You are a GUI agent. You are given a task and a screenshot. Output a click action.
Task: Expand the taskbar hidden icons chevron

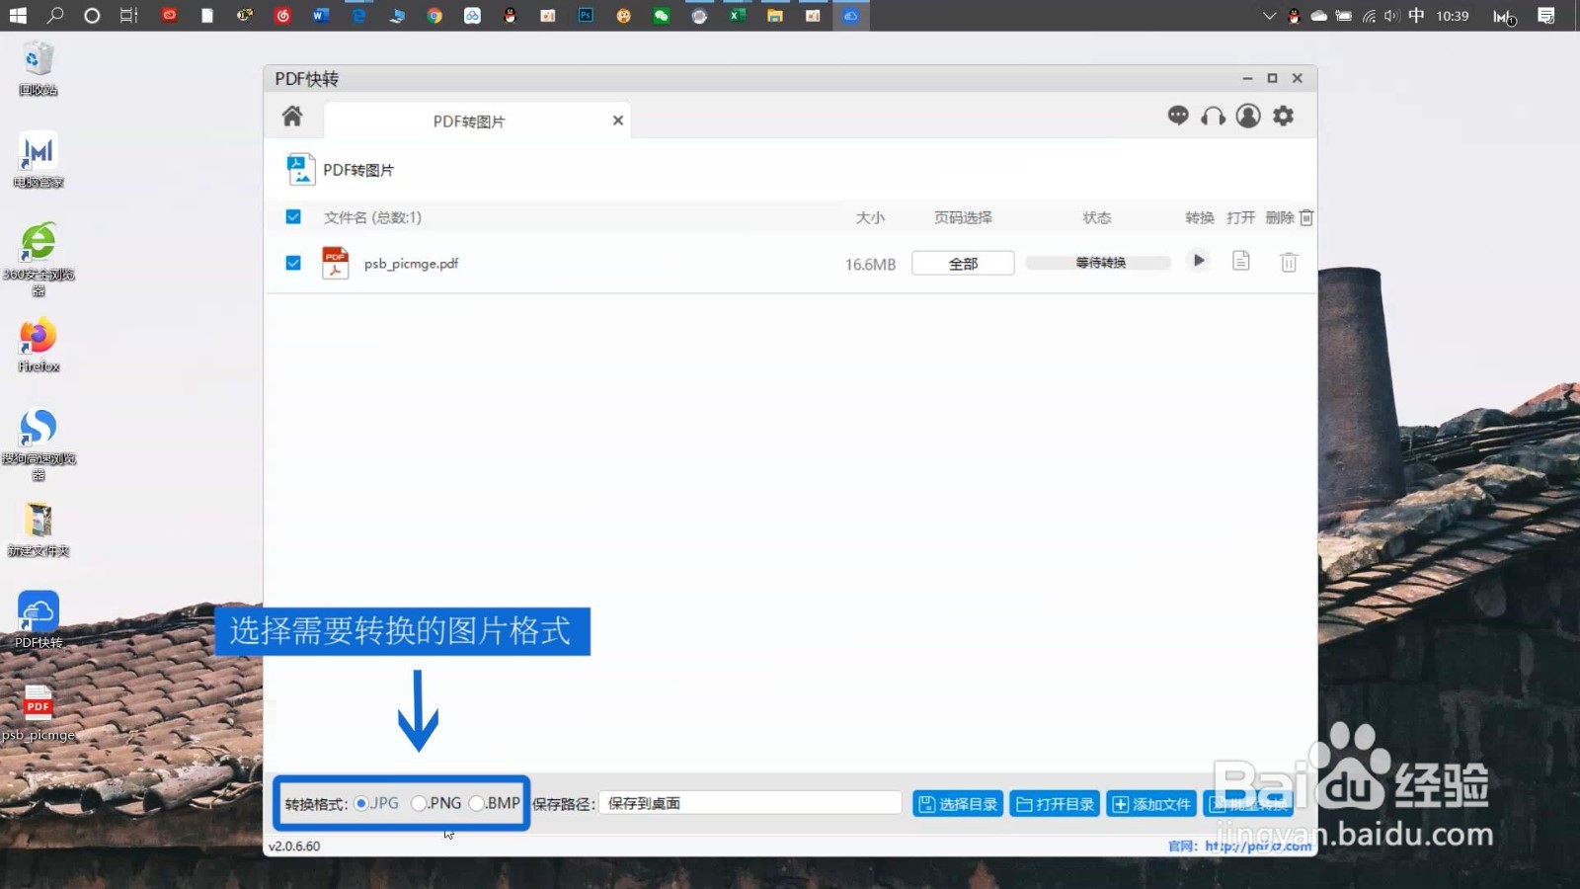1268,16
